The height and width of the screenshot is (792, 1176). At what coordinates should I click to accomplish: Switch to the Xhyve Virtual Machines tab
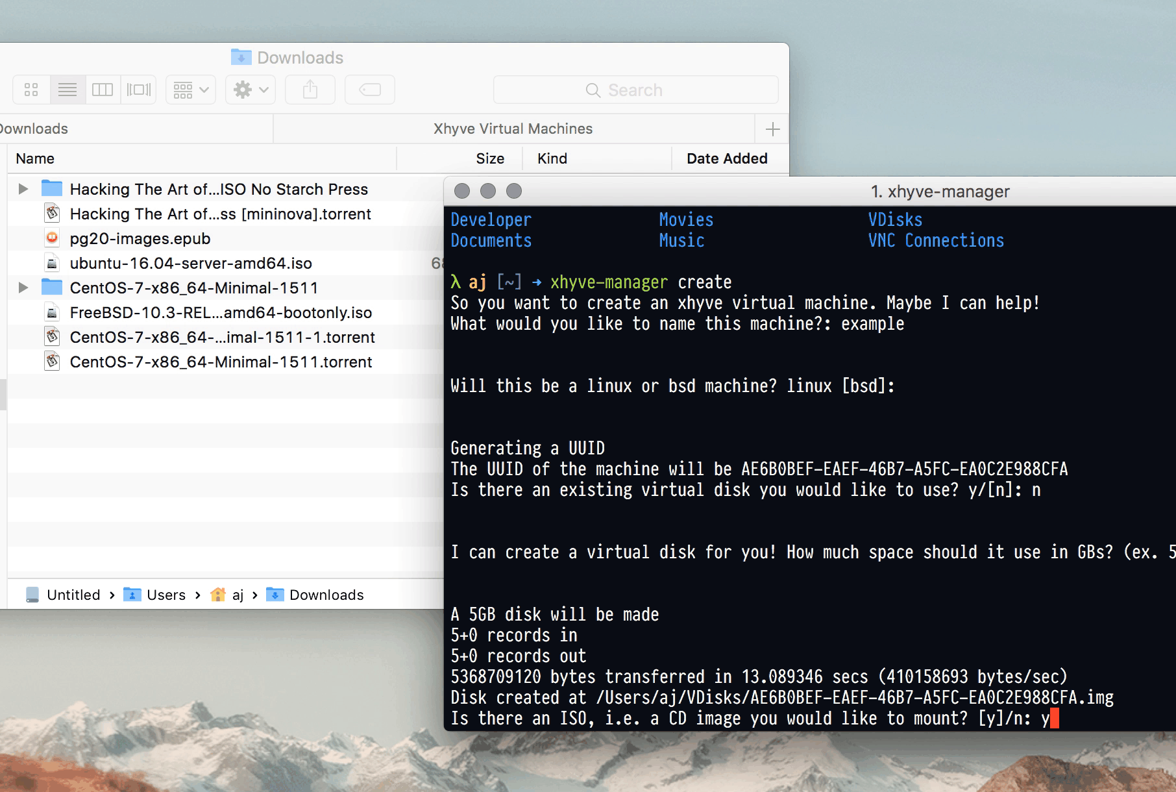[x=513, y=129]
